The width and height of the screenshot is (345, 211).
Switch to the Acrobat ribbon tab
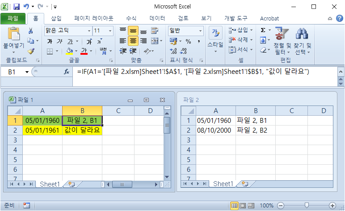(269, 18)
